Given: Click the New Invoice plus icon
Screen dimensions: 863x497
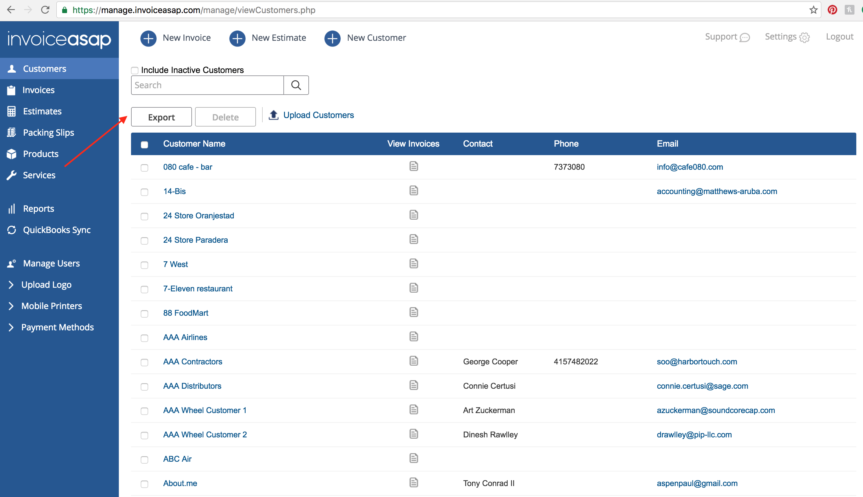Looking at the screenshot, I should 148,38.
